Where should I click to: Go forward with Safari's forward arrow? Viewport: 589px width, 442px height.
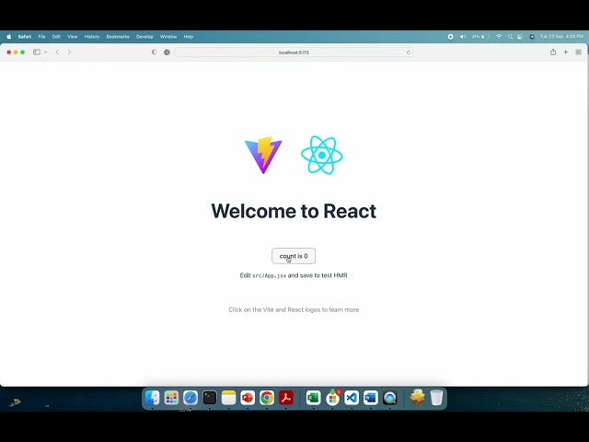coord(69,52)
